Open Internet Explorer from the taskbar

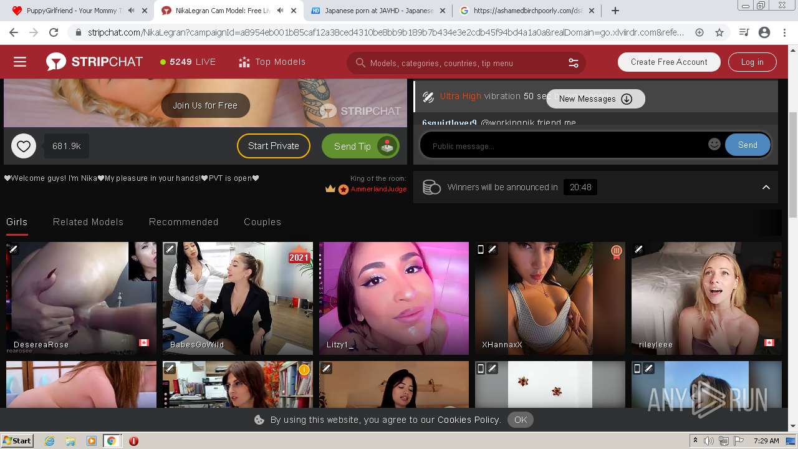coord(49,441)
